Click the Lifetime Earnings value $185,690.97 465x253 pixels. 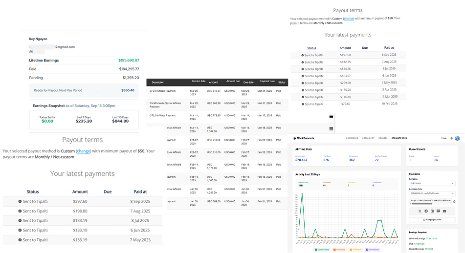click(129, 61)
